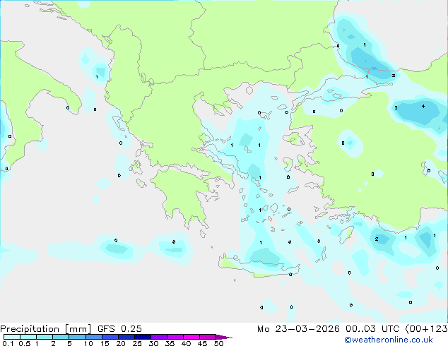Screen dimensions: 448x346
Task: Click the legend label '25'
Action: click(x=137, y=343)
